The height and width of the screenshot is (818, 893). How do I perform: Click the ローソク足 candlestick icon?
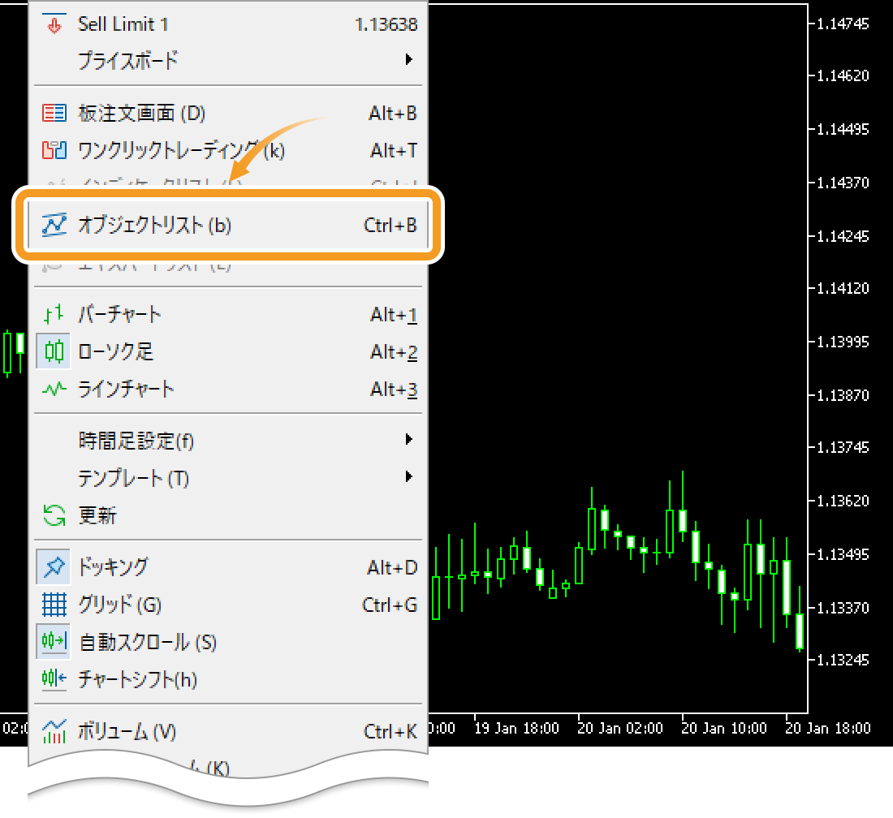tap(54, 351)
